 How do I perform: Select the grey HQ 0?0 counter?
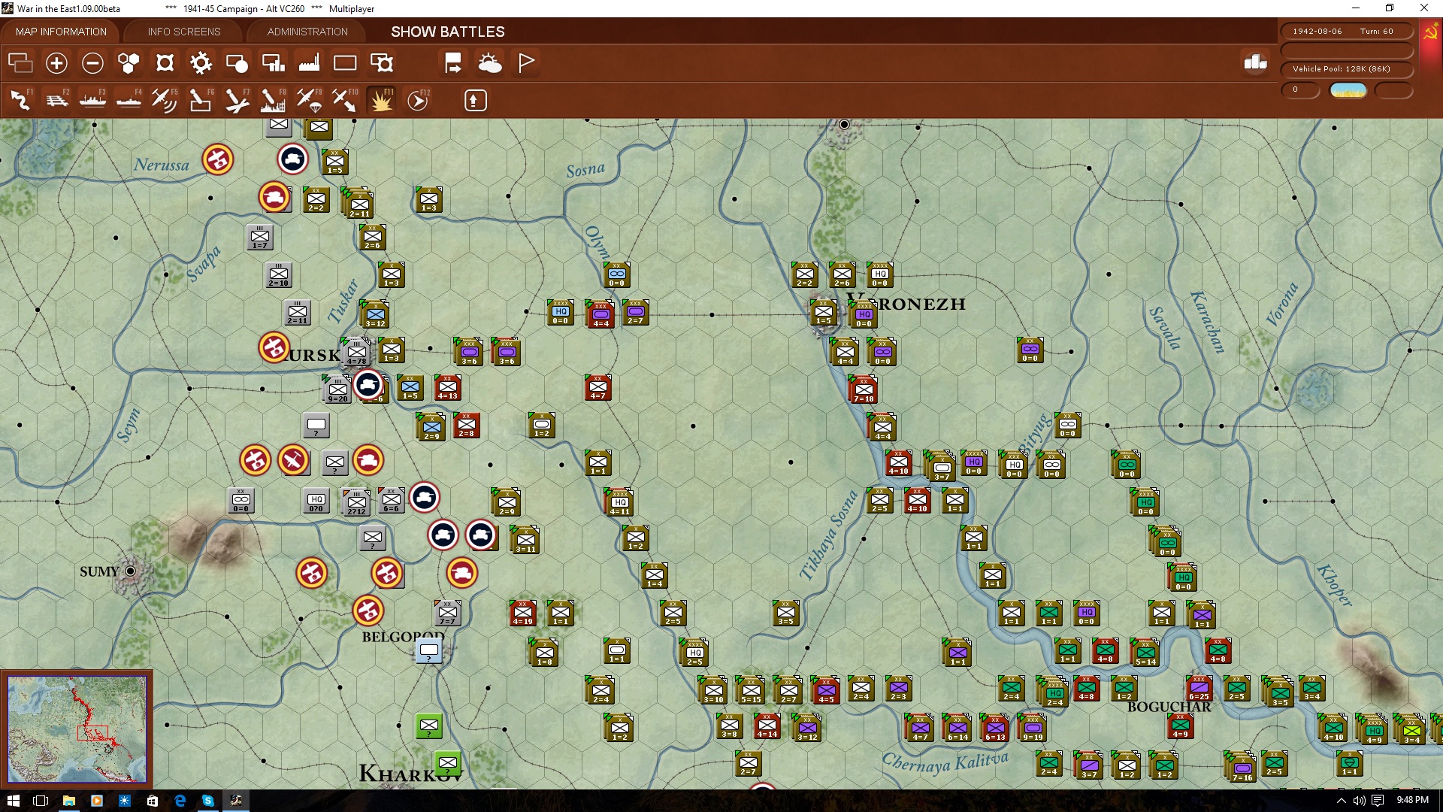tap(316, 500)
